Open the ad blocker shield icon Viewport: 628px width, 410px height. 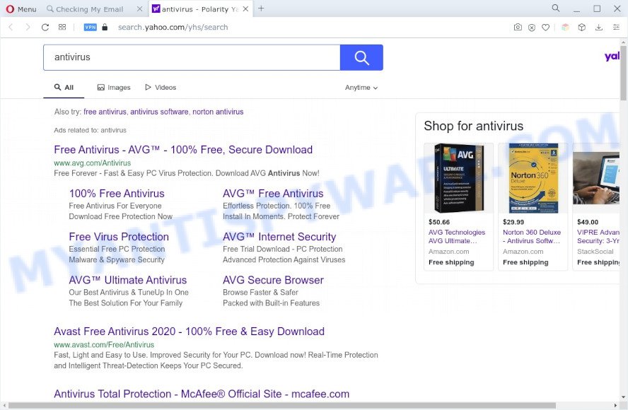click(532, 28)
